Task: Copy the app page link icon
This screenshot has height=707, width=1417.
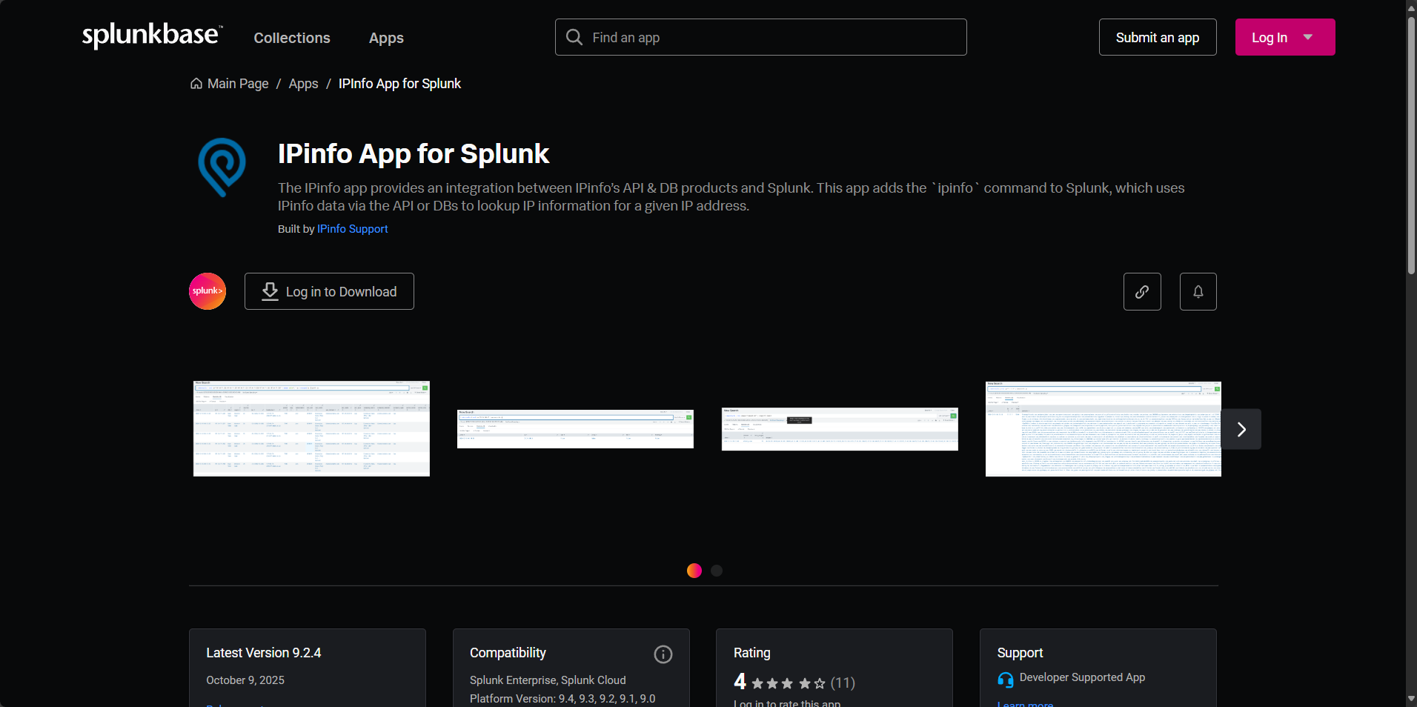Action: (x=1141, y=291)
